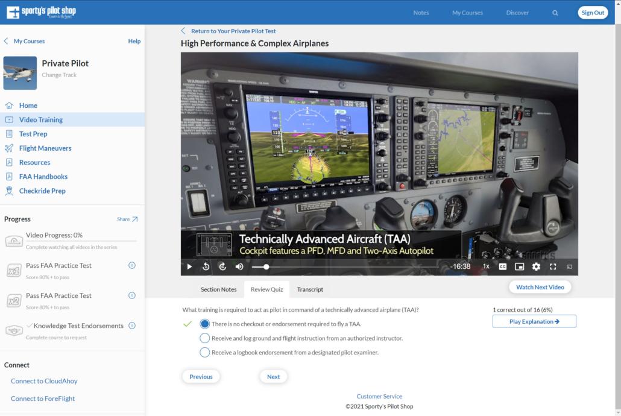
Task: Open the video player settings gear menu
Action: (x=536, y=266)
